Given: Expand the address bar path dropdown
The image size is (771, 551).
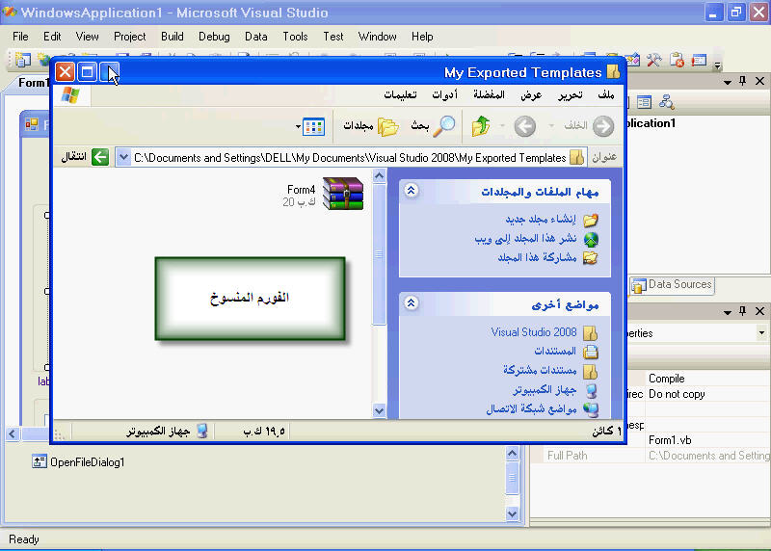Looking at the screenshot, I should 122,157.
